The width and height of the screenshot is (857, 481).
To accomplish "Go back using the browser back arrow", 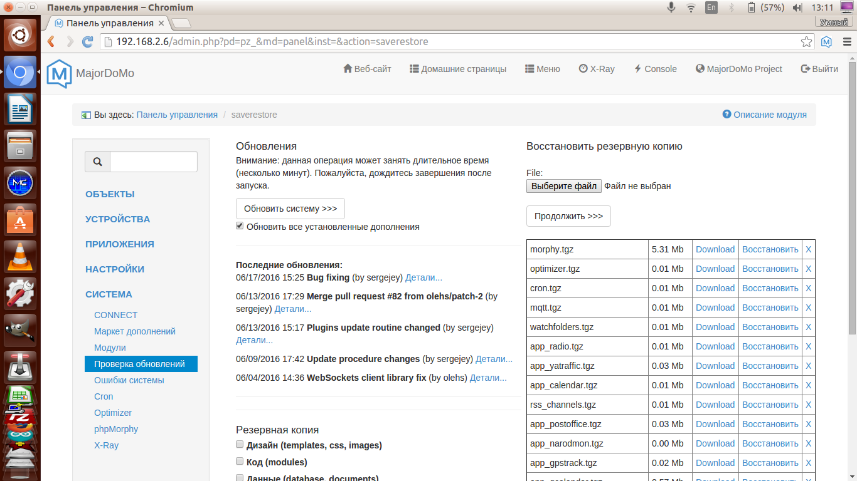I will click(51, 42).
